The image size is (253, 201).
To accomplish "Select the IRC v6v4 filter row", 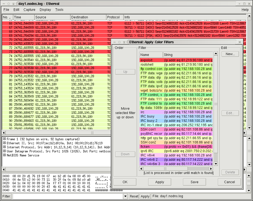I will (x=176, y=155).
